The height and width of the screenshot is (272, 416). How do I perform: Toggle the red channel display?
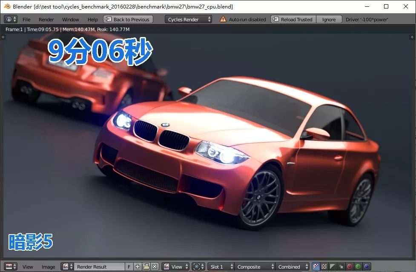click(350, 266)
